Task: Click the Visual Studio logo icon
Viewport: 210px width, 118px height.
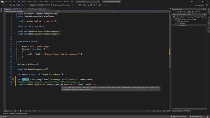Action: click(x=2, y=2)
